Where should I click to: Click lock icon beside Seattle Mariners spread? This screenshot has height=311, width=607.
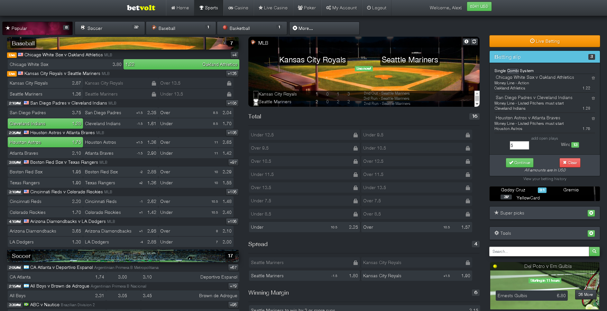click(x=355, y=263)
